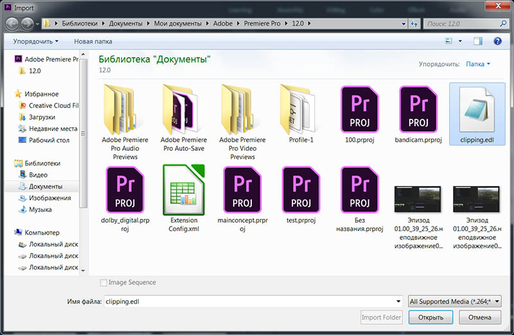Screen dimensions: 514x335
Task: Click the refresh button beside address bar
Action: 414,24
